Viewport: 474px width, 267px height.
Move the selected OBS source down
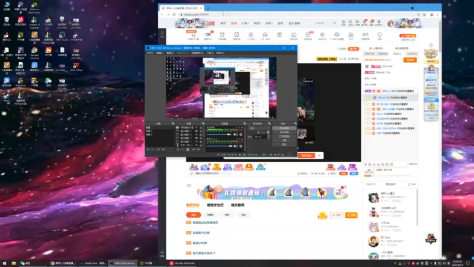198,150
